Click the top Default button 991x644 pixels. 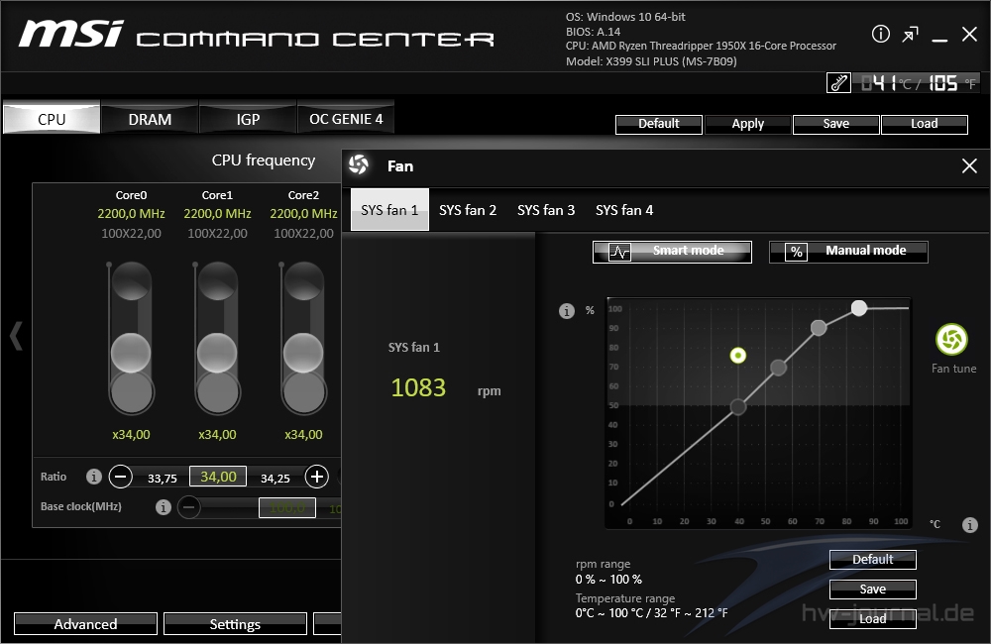point(659,124)
